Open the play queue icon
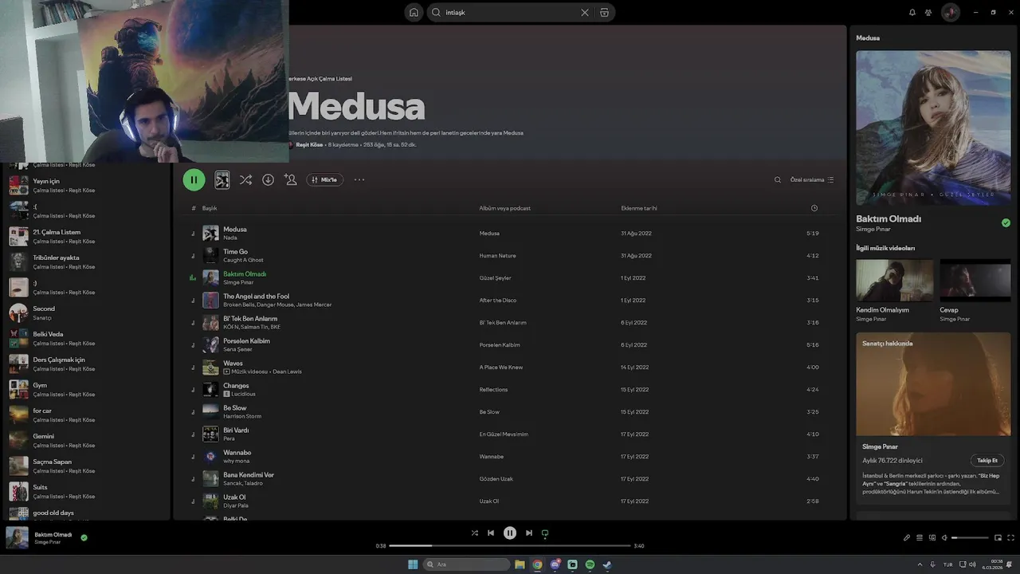 point(919,538)
